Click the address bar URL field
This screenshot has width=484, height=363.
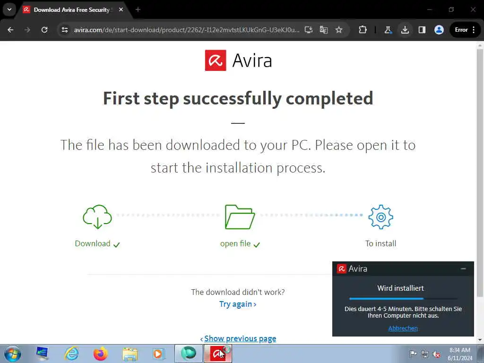coord(186,30)
